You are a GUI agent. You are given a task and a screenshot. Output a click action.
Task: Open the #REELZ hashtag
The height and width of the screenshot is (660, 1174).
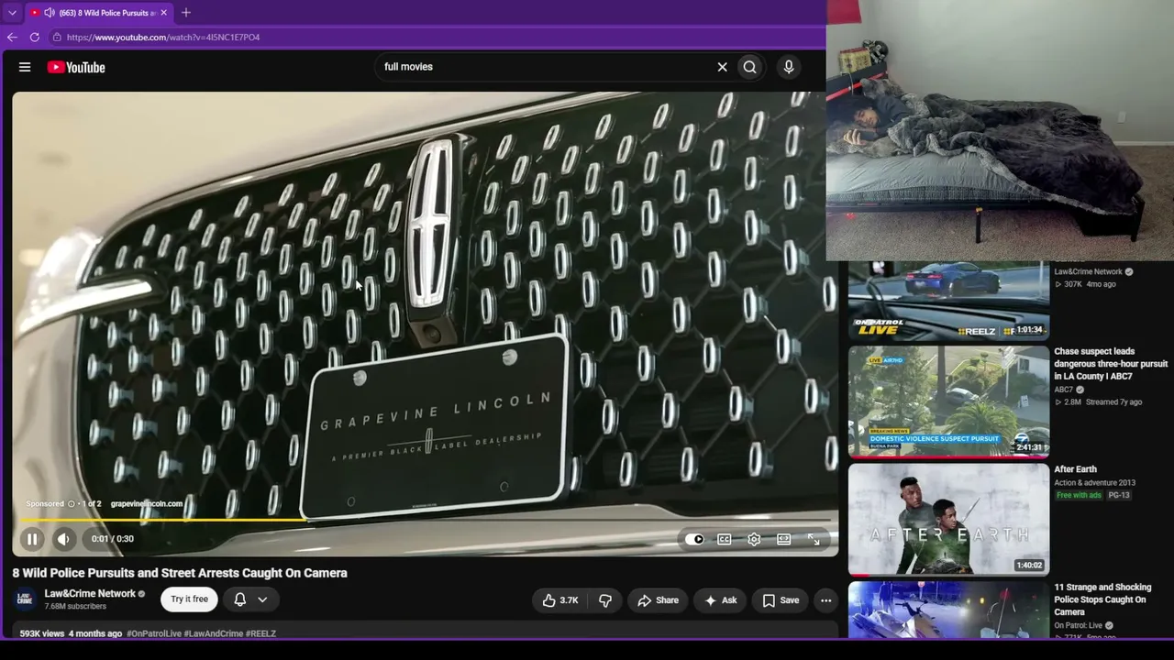pyautogui.click(x=260, y=633)
